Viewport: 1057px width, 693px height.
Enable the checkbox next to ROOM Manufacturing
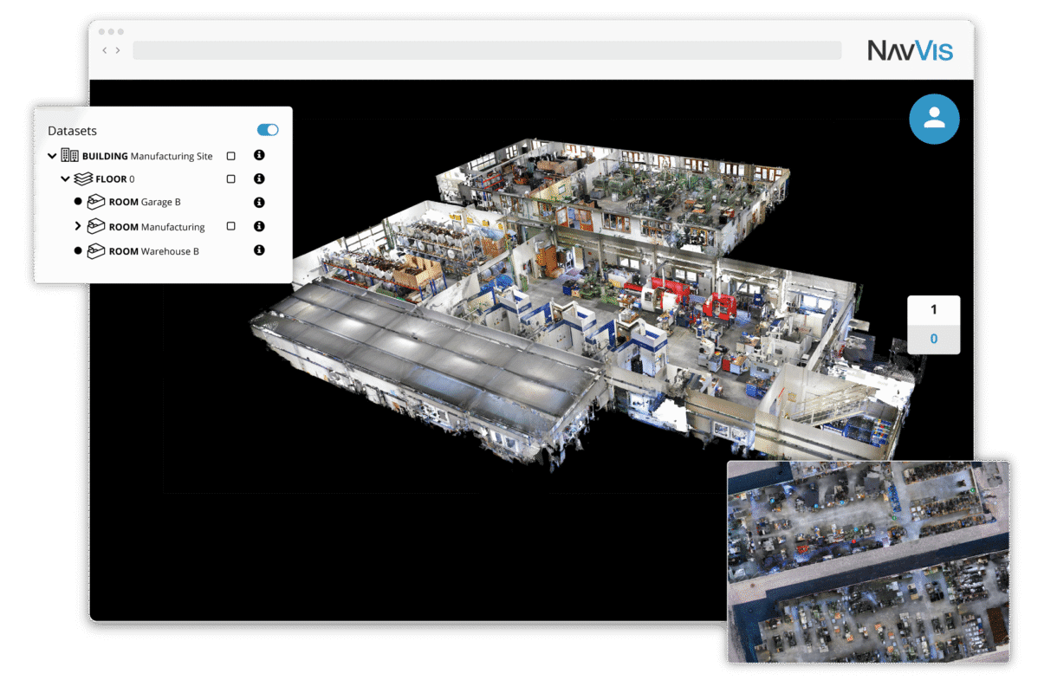coord(230,226)
